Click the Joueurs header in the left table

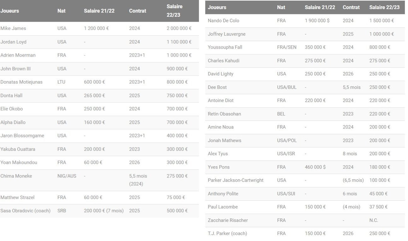coord(10,11)
